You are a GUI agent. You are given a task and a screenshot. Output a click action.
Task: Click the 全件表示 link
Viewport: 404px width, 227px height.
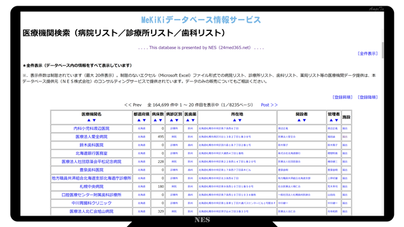367,54
